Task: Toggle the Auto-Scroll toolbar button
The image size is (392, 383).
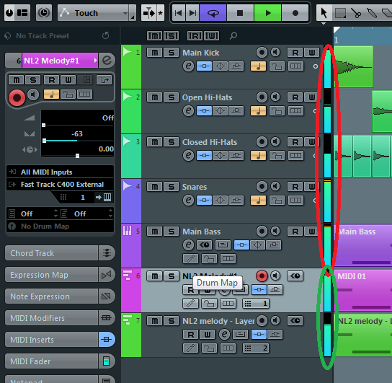Action: pyautogui.click(x=148, y=13)
